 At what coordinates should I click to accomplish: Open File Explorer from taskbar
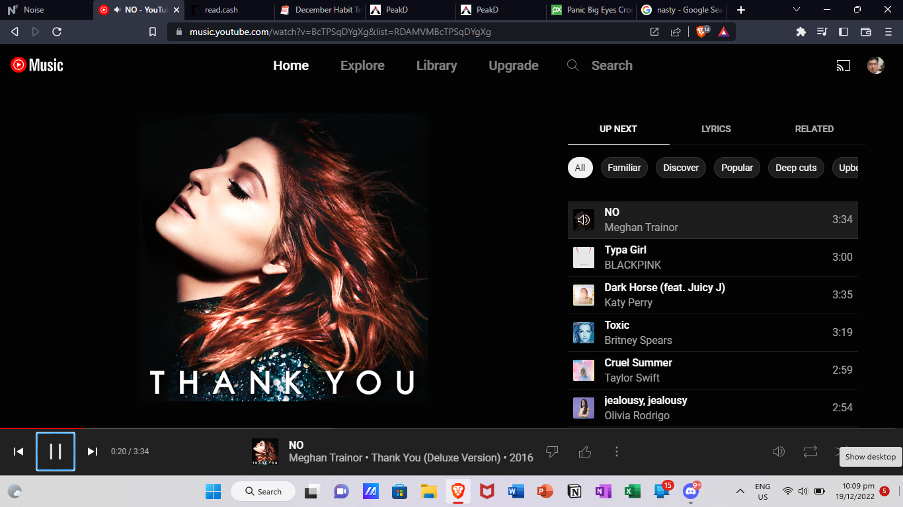point(428,491)
